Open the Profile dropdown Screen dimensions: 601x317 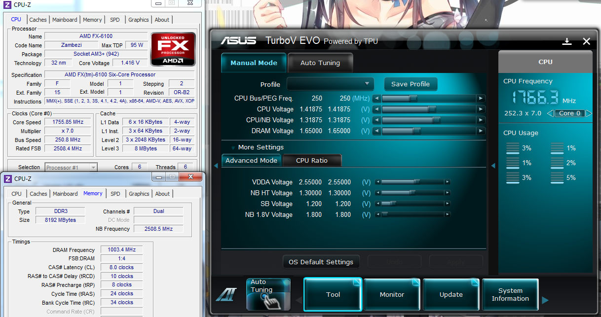click(x=331, y=84)
